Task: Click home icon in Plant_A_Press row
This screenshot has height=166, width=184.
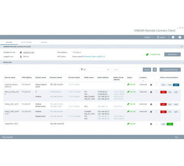Action: click(x=151, y=92)
